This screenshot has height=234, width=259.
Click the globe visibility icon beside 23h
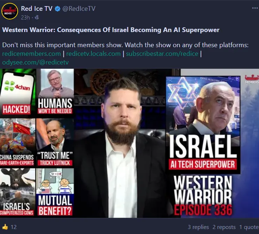[x=37, y=17]
